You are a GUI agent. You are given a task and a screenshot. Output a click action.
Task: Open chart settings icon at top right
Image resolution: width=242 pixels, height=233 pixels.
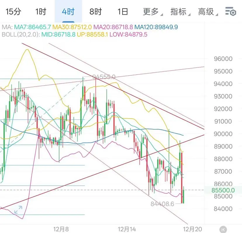coord(231,11)
